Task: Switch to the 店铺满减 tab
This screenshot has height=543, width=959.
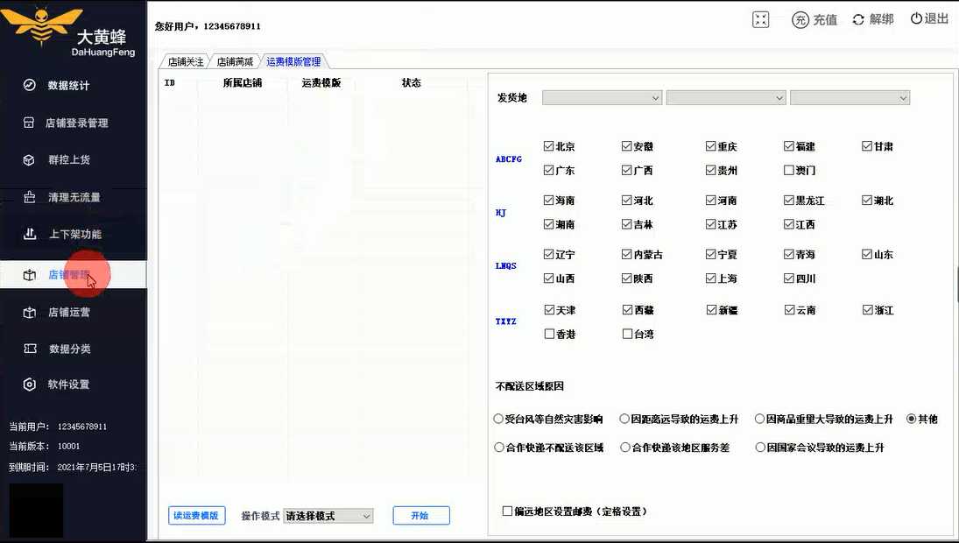Action: 235,62
